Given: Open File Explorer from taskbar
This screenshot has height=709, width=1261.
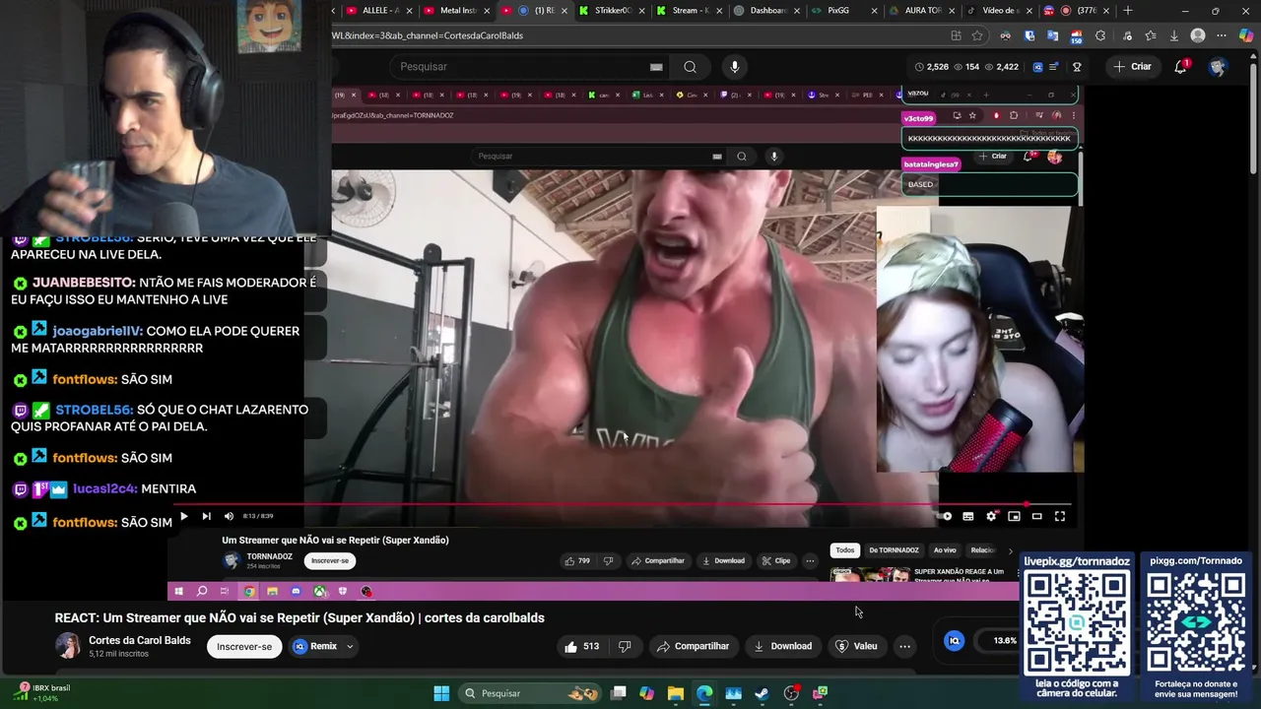Looking at the screenshot, I should pos(675,693).
